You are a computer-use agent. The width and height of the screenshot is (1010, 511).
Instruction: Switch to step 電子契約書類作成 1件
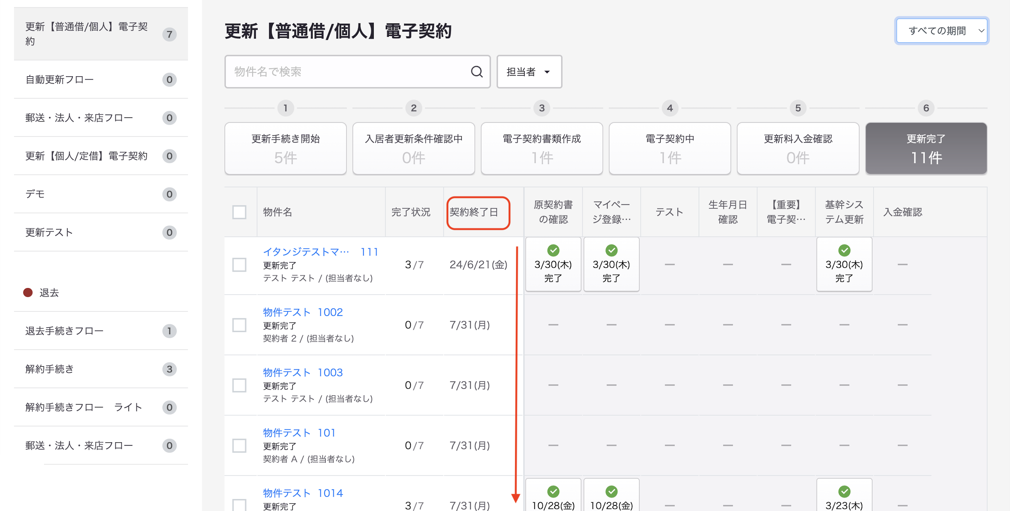click(x=542, y=148)
